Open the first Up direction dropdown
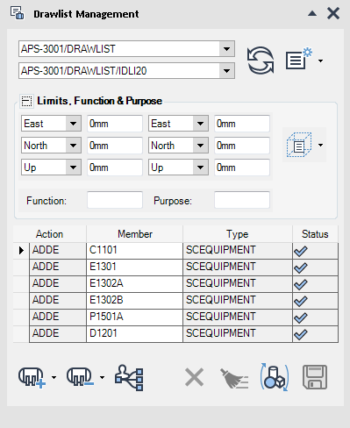The height and width of the screenshot is (428, 350). pyautogui.click(x=74, y=168)
